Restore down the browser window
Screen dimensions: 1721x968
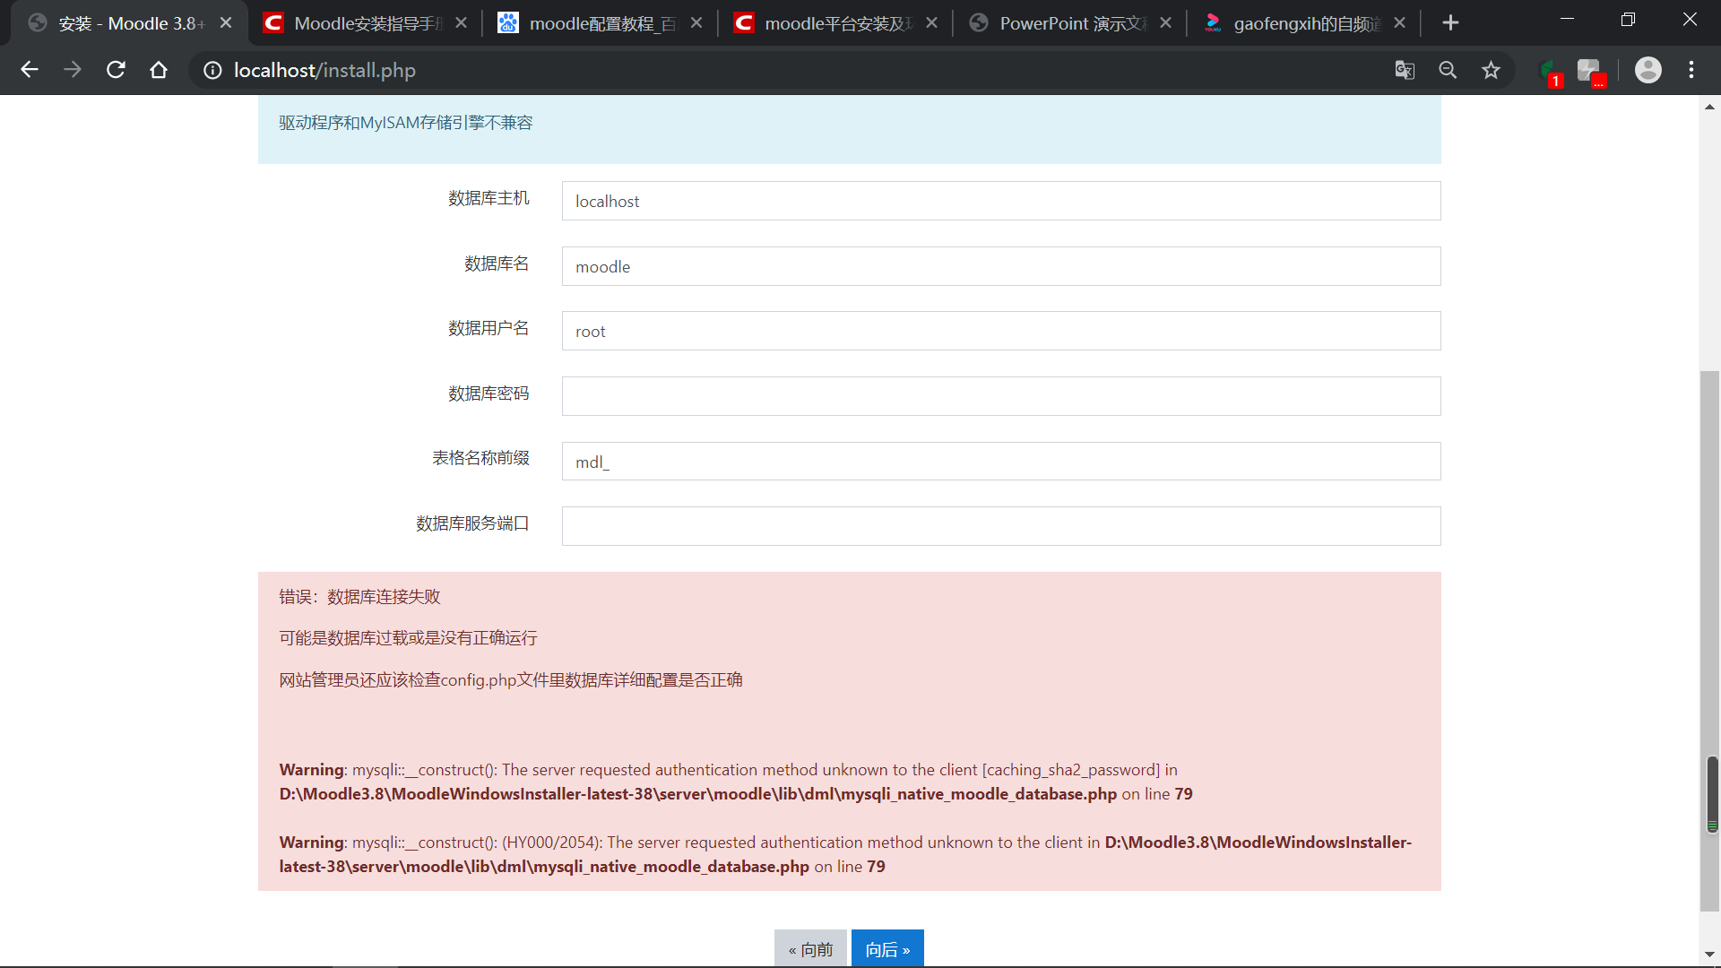(1628, 20)
